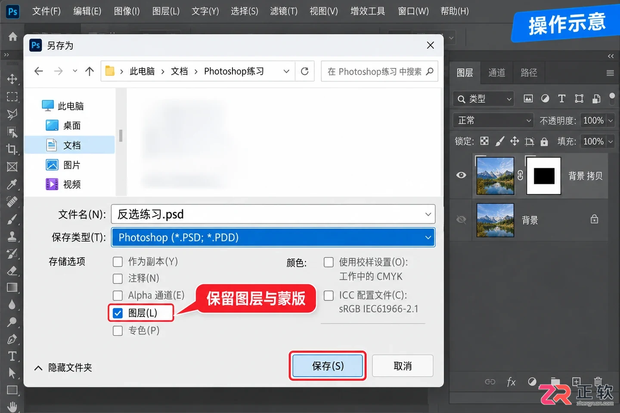Select the Pen tool

coord(12,339)
